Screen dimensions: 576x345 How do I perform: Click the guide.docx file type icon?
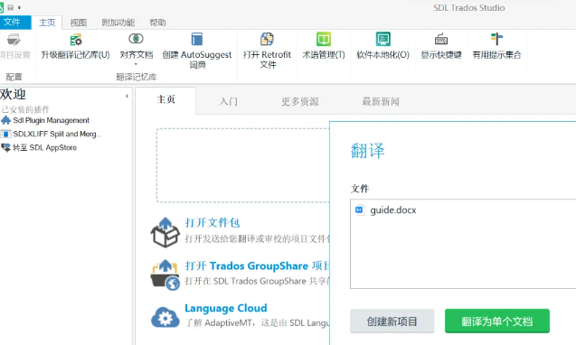(x=359, y=210)
